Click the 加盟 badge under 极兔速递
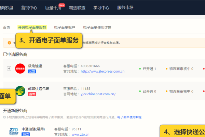 [x=32, y=72]
